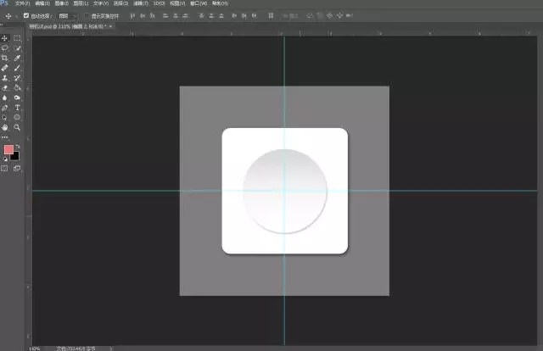Open the Edit menu
543x351 pixels.
(x=42, y=3)
